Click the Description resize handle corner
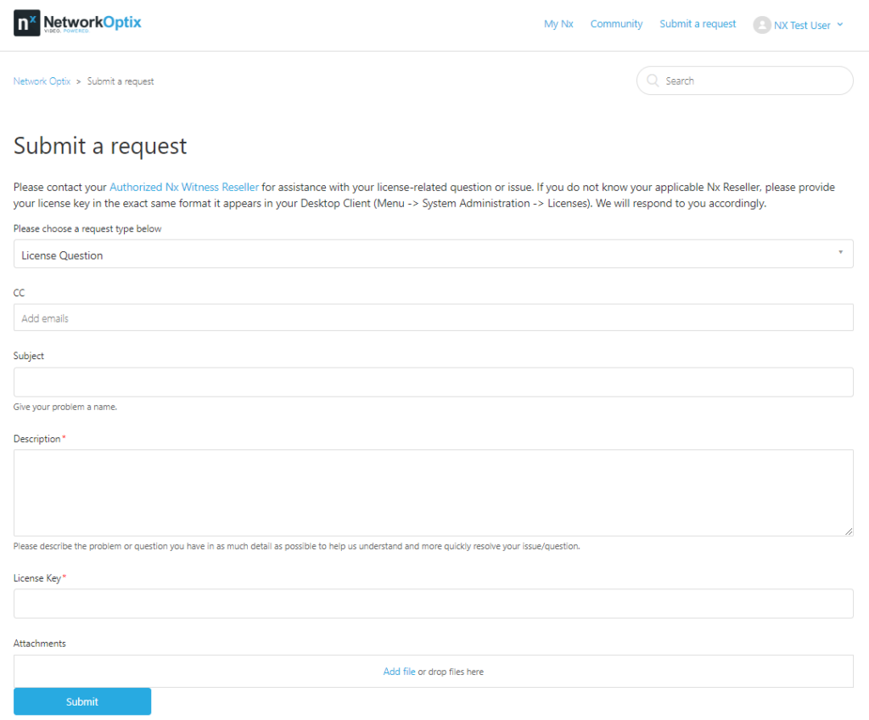869x720 pixels. coord(849,532)
